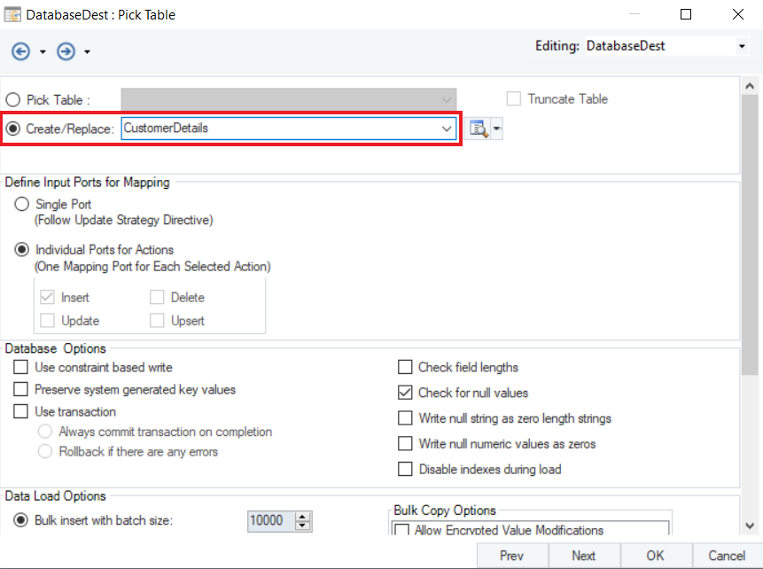Select the Pick Table radio button
The image size is (763, 569).
[13, 100]
